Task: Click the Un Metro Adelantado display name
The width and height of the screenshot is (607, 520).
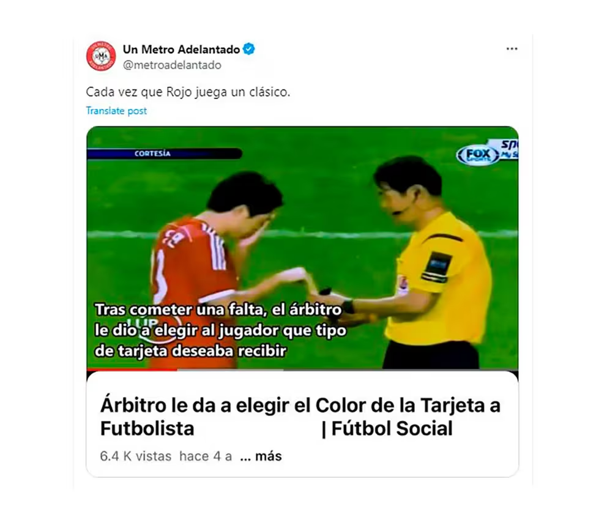Action: 181,50
